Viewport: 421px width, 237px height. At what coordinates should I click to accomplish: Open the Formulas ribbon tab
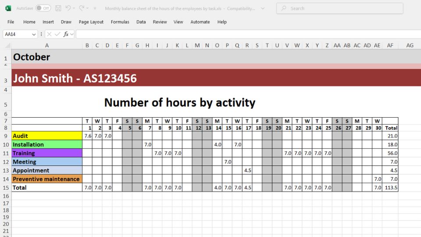coord(120,22)
